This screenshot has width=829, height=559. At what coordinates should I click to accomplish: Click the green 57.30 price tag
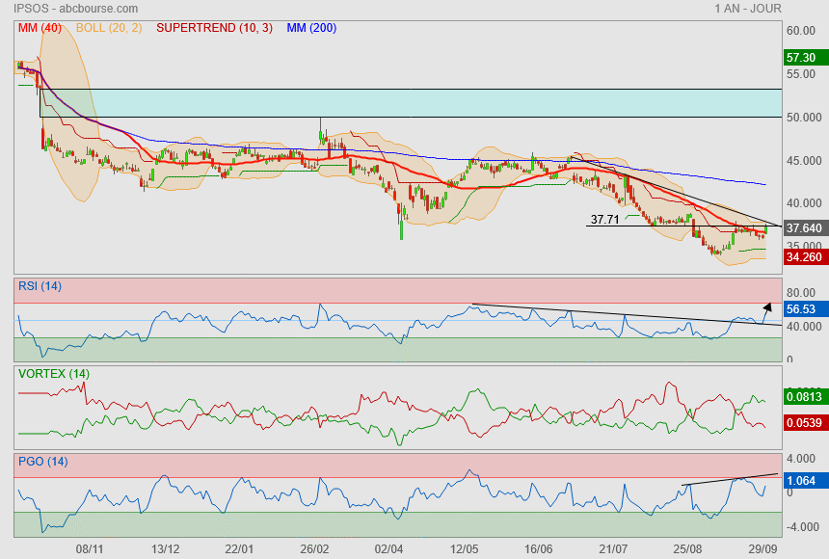pos(804,59)
